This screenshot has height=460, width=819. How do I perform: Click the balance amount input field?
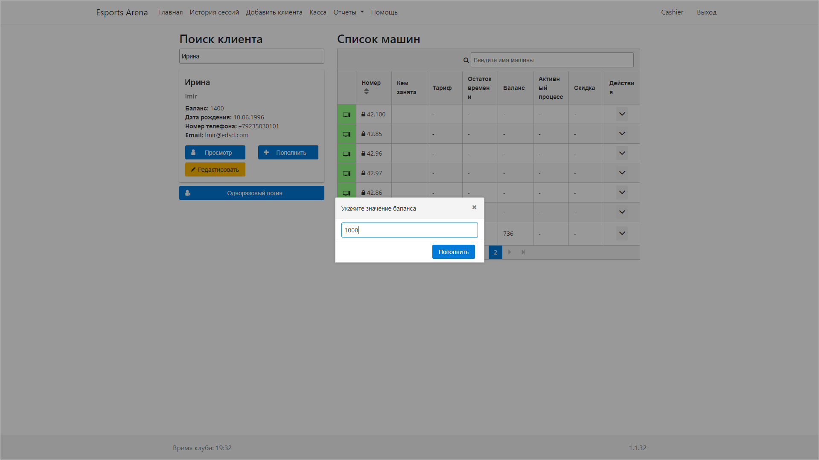[x=409, y=230]
